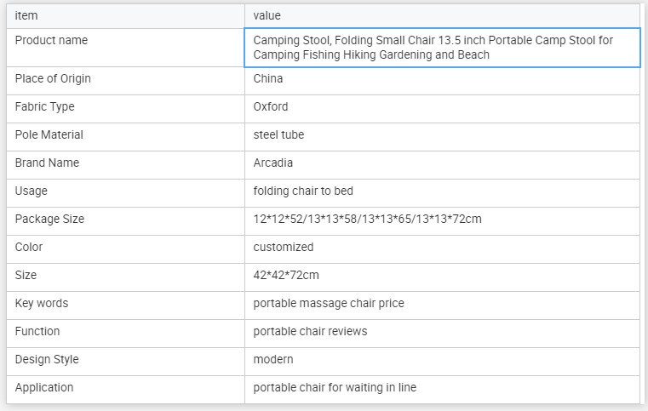Select the 'portable massage chair price' cell

(329, 304)
